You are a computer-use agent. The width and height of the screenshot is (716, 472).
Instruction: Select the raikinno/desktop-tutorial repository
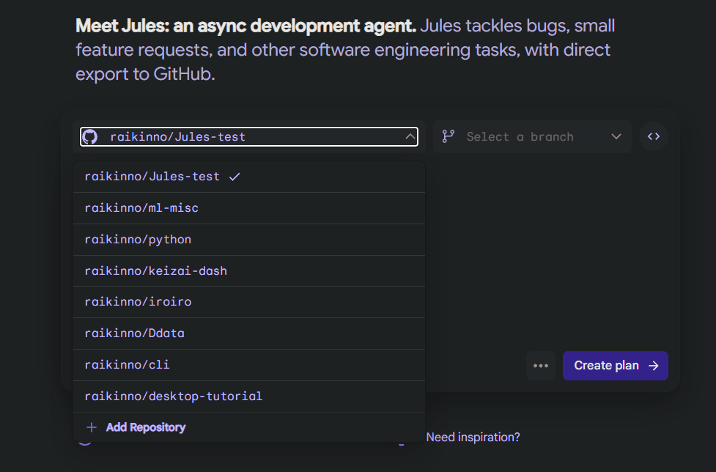point(173,397)
